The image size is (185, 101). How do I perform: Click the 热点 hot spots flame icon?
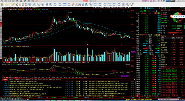(x=73, y=4)
